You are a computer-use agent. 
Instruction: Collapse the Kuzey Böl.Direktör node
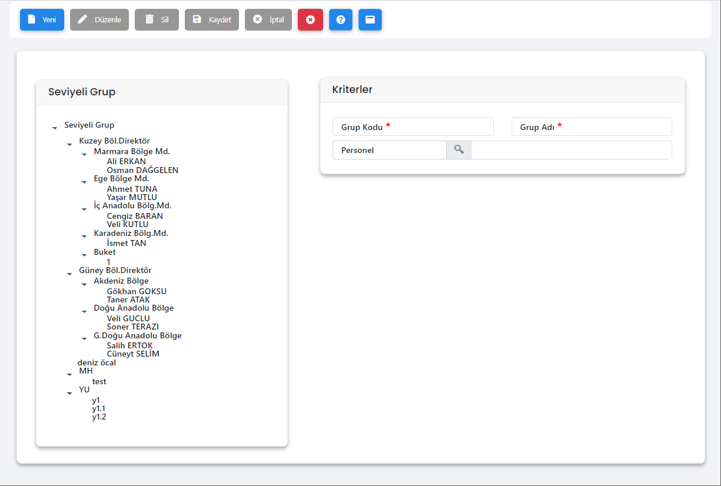(69, 144)
